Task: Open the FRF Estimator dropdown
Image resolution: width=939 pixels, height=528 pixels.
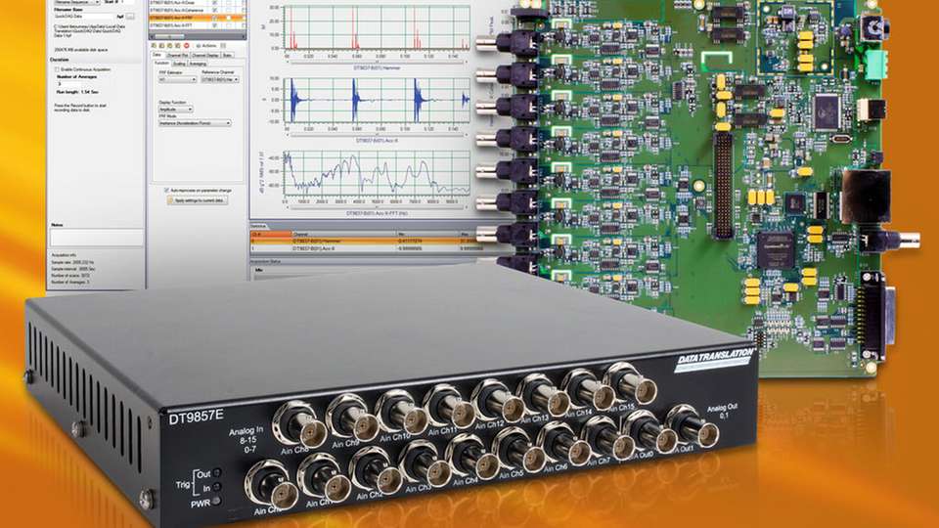Action: pos(177,79)
